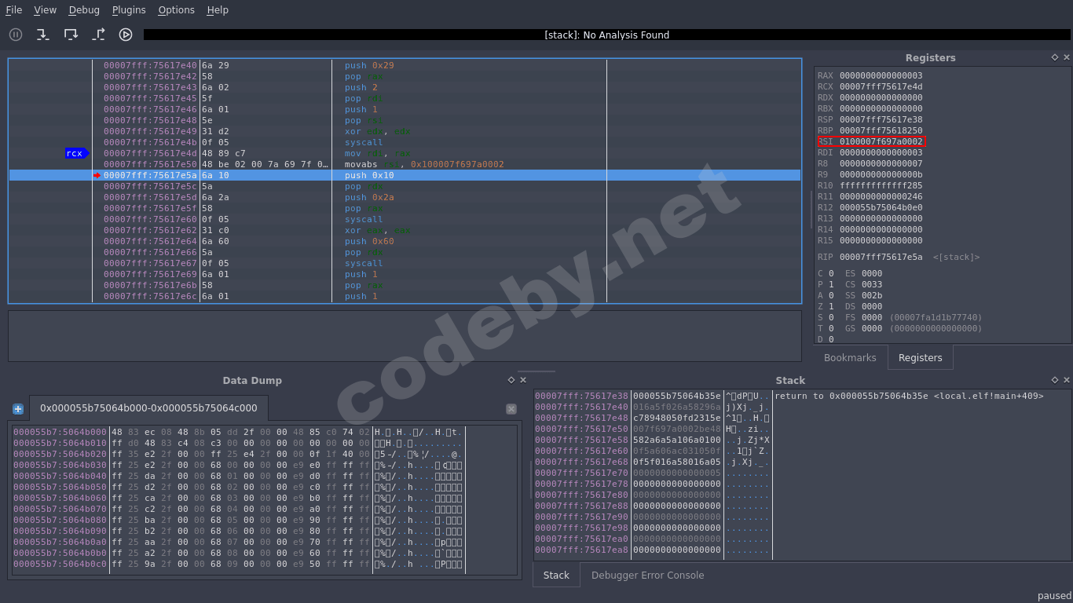This screenshot has height=603, width=1073.
Task: Open the Options menu
Action: click(x=176, y=10)
